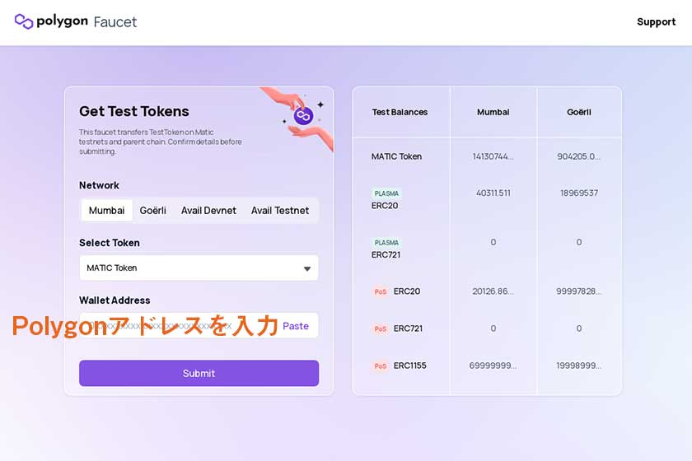Viewport: 692px width, 461px height.
Task: Click the 19998999... ERC1155 Goërli balance
Action: 578,366
